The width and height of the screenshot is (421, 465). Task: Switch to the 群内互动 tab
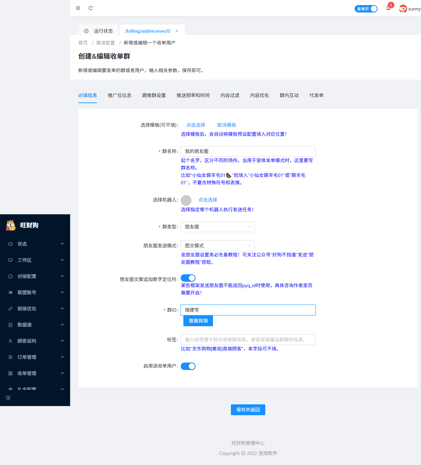coord(289,95)
